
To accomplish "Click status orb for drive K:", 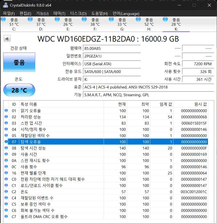I will [165, 19].
